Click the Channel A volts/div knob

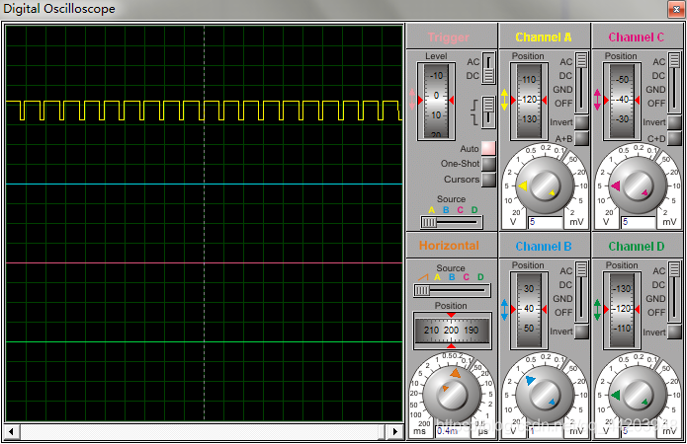tap(545, 185)
